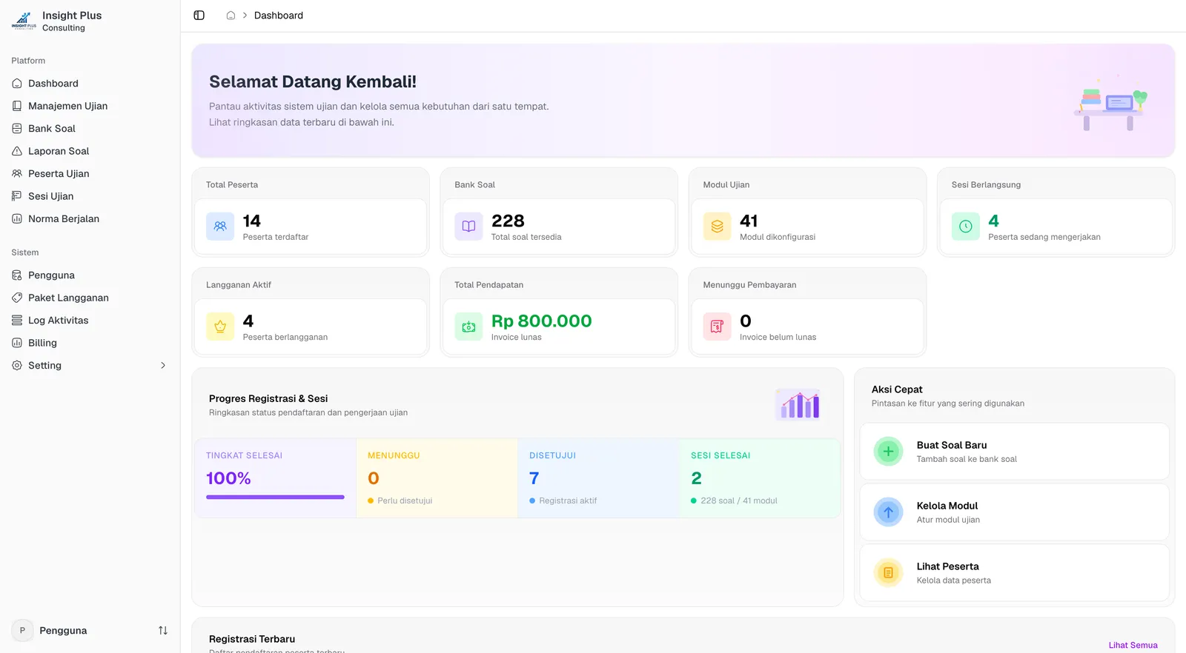Image resolution: width=1186 pixels, height=653 pixels.
Task: Click the 'Registrasi aktif' status label
Action: point(568,501)
